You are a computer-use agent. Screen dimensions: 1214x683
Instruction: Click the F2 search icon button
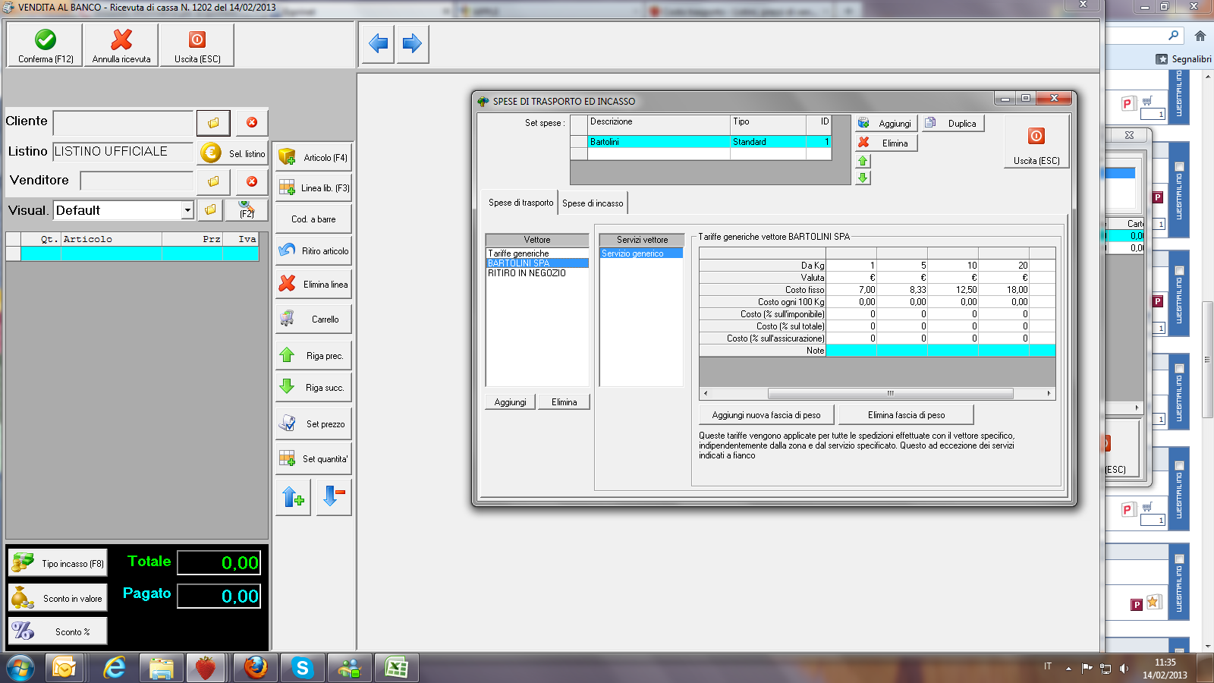247,210
